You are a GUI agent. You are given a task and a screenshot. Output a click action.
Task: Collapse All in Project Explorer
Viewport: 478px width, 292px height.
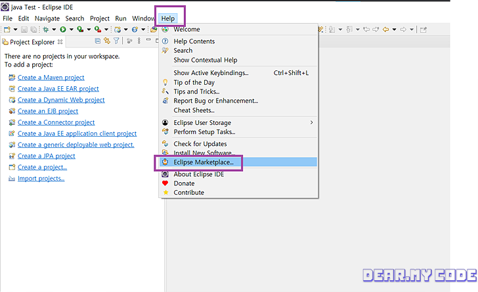[98, 41]
